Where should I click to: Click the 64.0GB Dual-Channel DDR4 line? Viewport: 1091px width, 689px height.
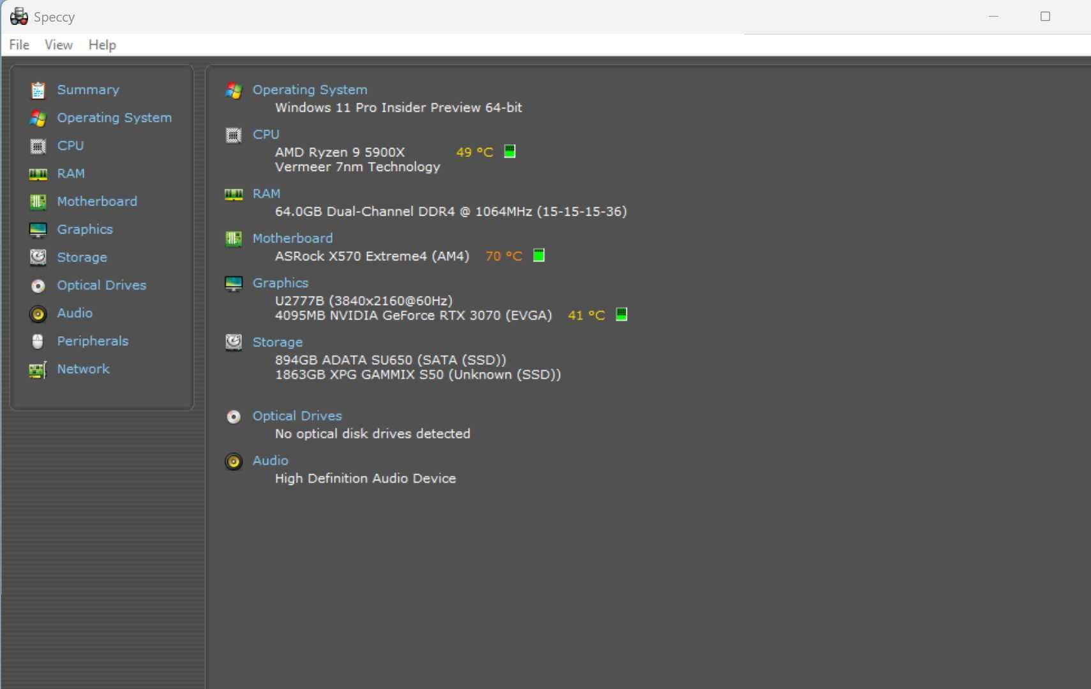point(451,211)
